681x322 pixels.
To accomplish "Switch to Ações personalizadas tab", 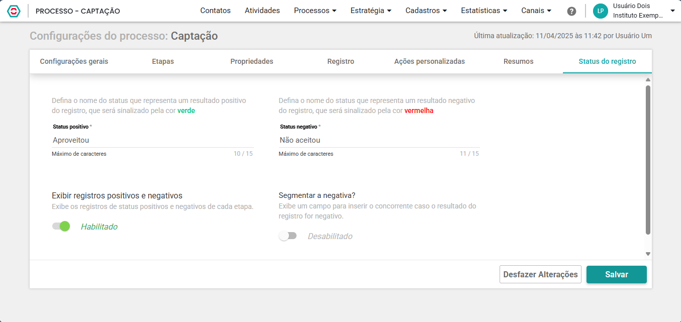I will pos(429,61).
